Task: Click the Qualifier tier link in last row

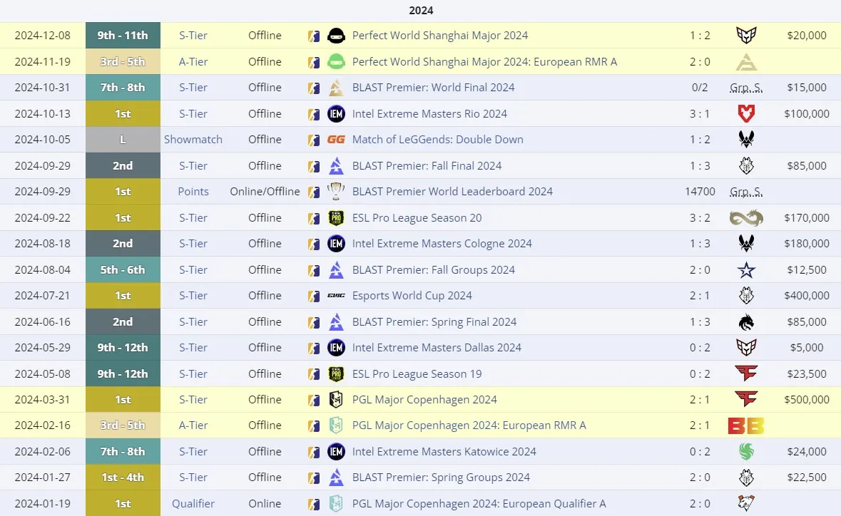Action: tap(193, 504)
